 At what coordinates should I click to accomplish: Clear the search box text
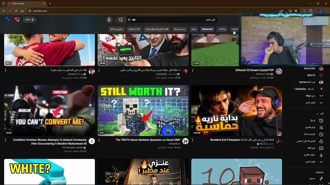coord(129,20)
